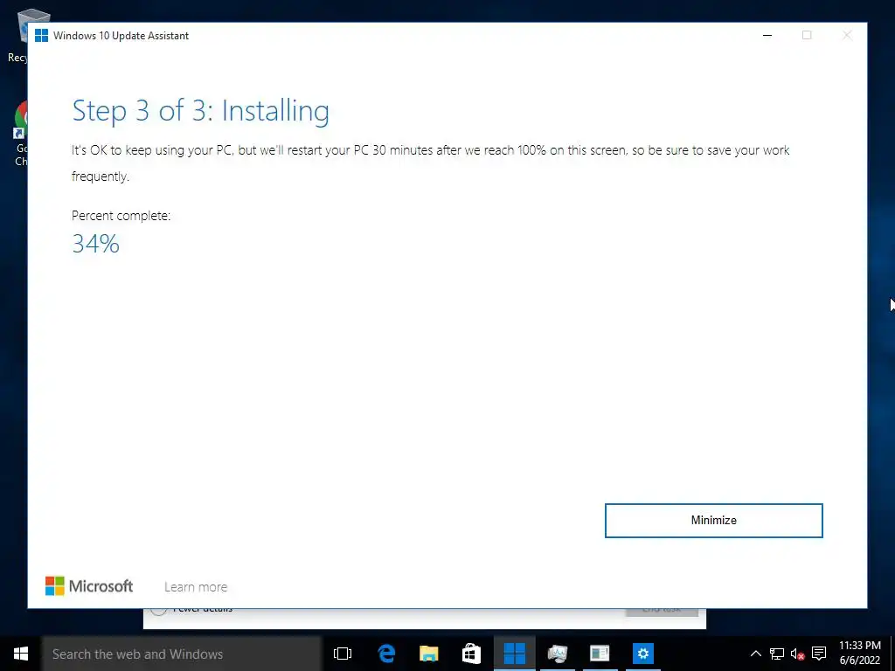The image size is (895, 671).
Task: Launch Microsoft Edge from the taskbar
Action: click(x=386, y=654)
